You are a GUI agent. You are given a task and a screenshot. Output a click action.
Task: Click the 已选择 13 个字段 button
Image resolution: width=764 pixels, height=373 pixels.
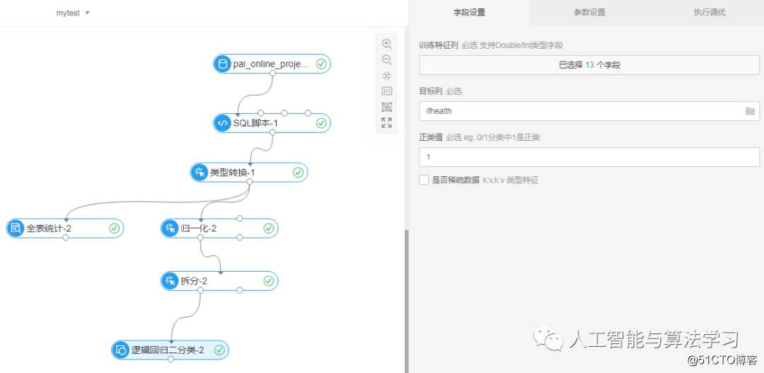589,65
